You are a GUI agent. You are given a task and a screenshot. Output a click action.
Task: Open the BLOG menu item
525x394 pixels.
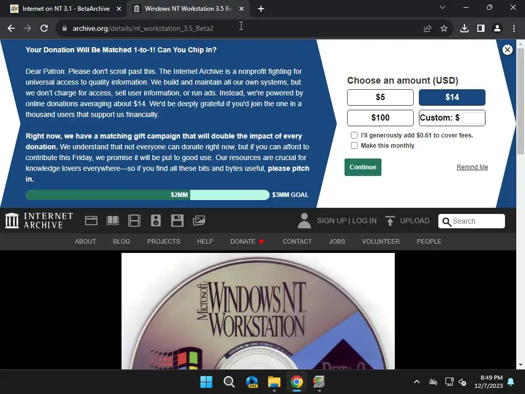[x=122, y=242]
